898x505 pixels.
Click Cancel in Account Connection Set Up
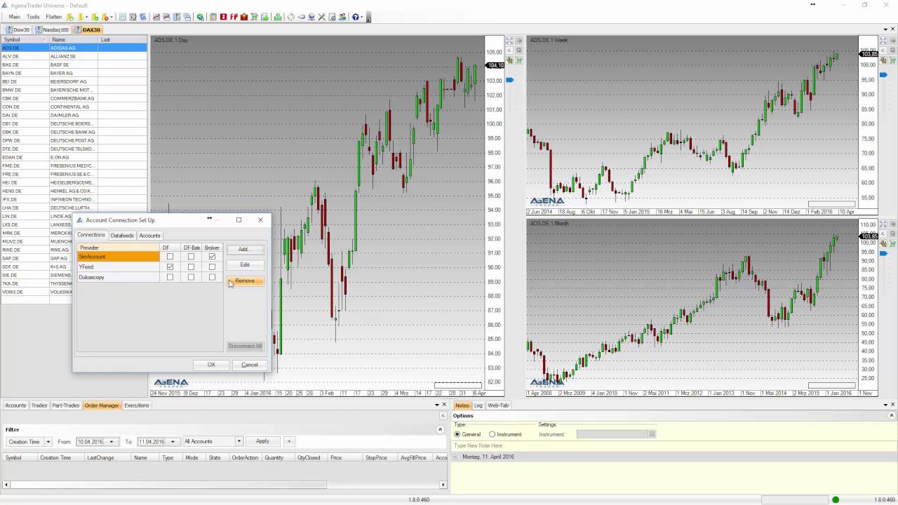click(x=250, y=365)
